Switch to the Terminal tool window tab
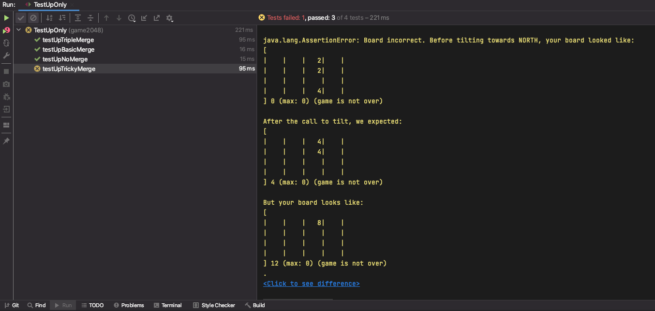The image size is (655, 311). (x=167, y=305)
